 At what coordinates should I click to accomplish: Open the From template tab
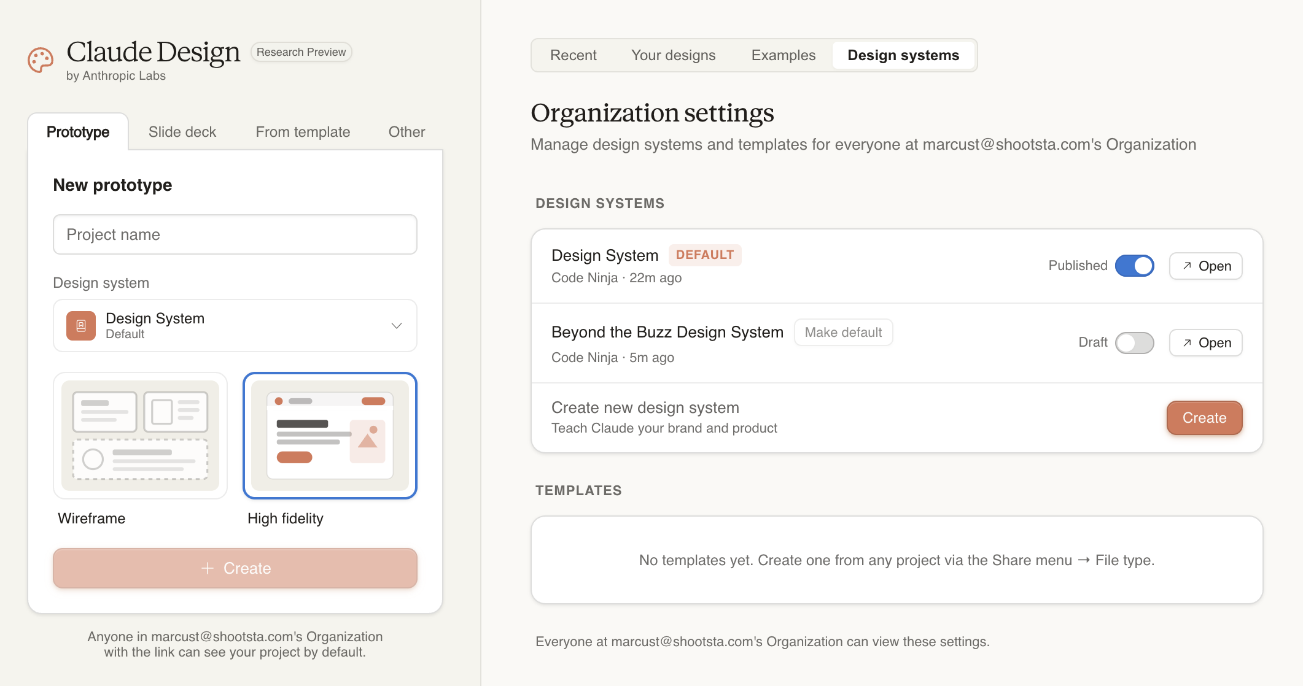coord(303,131)
